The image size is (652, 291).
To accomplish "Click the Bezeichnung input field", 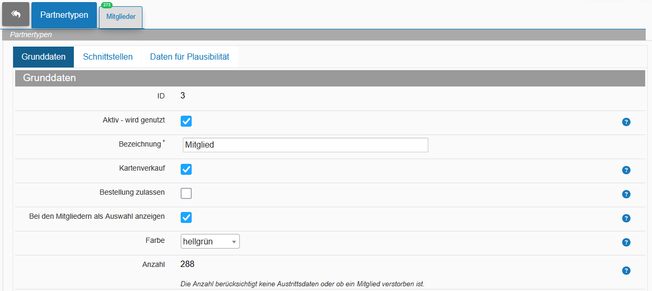I will click(x=305, y=145).
